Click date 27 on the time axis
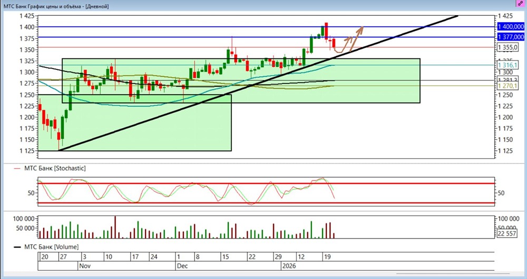Viewport: 527px width, 279px height. 63,257
